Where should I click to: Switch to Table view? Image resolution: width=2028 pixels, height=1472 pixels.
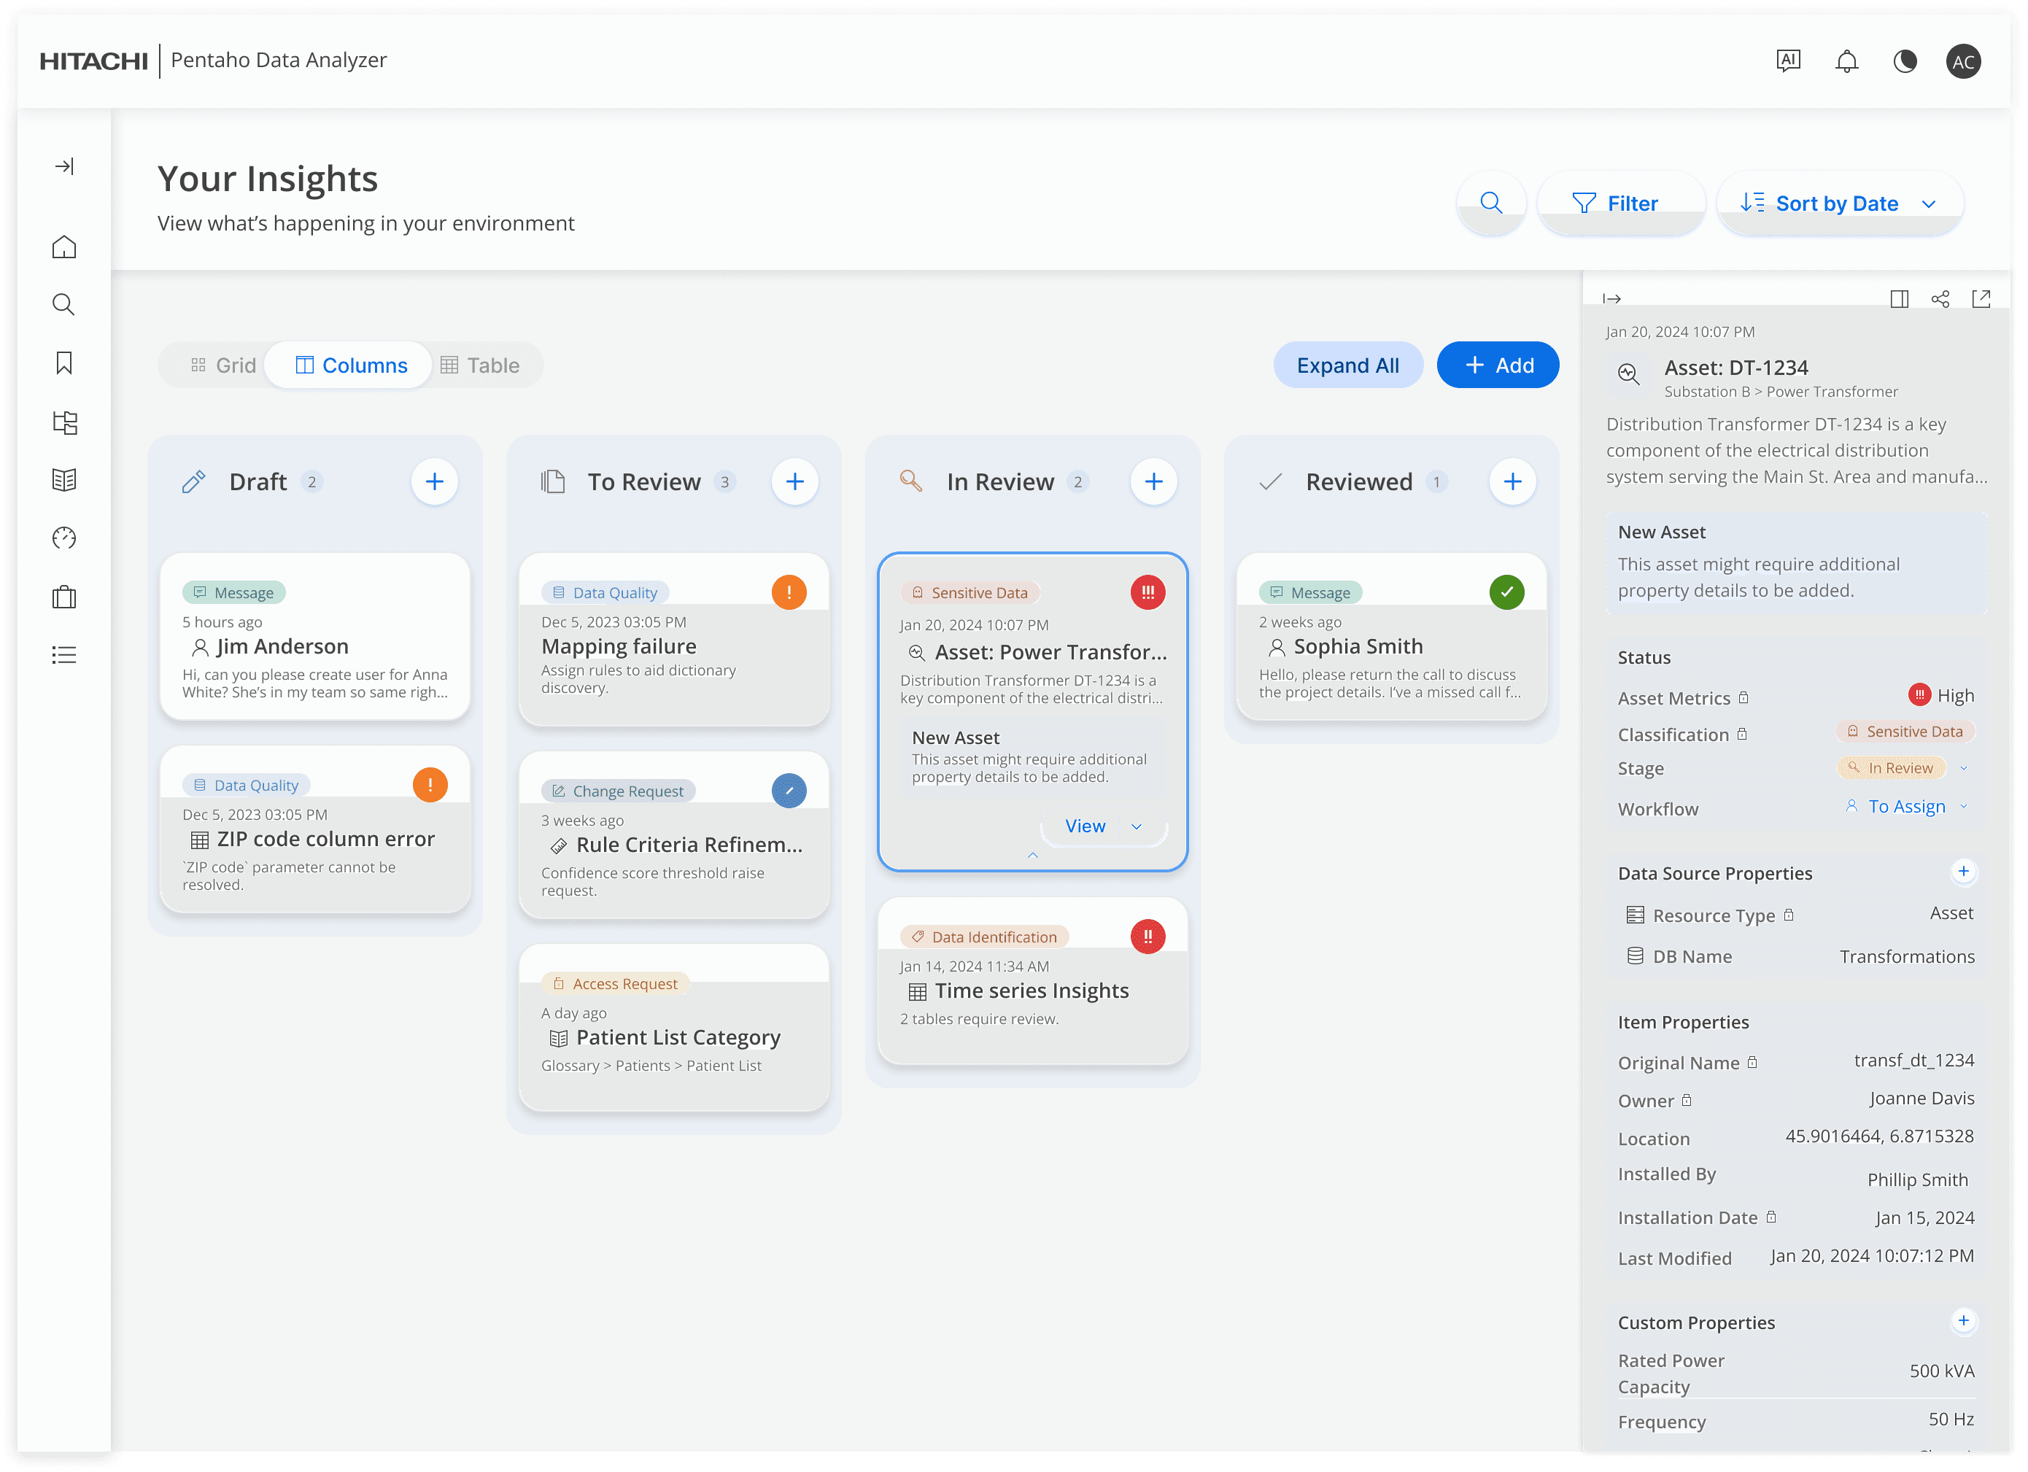(x=480, y=365)
